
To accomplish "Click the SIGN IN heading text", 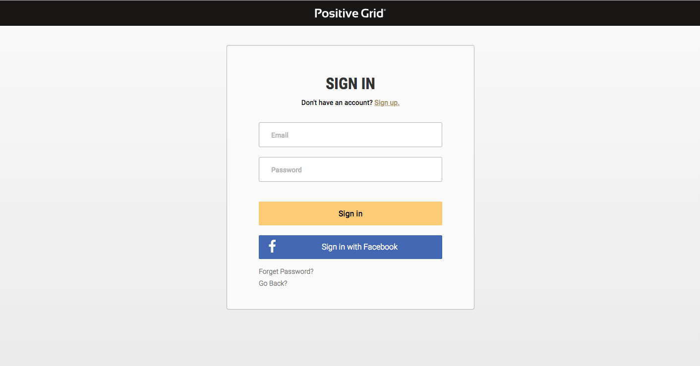I will [350, 84].
